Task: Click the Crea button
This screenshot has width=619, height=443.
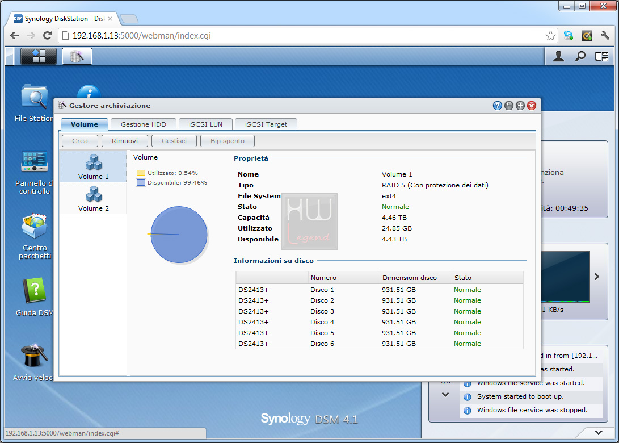Action: coord(80,141)
